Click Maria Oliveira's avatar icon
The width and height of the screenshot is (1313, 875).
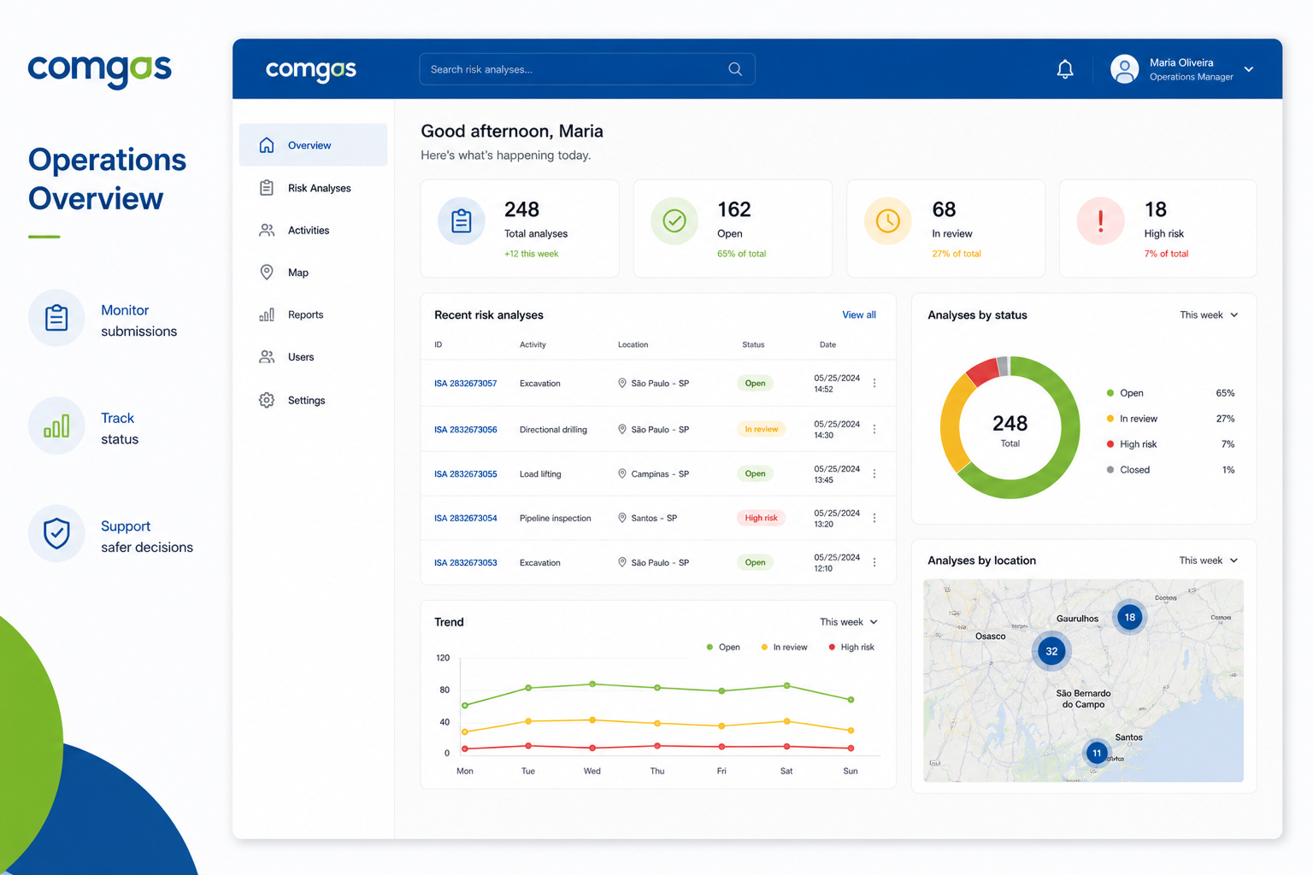[1124, 69]
